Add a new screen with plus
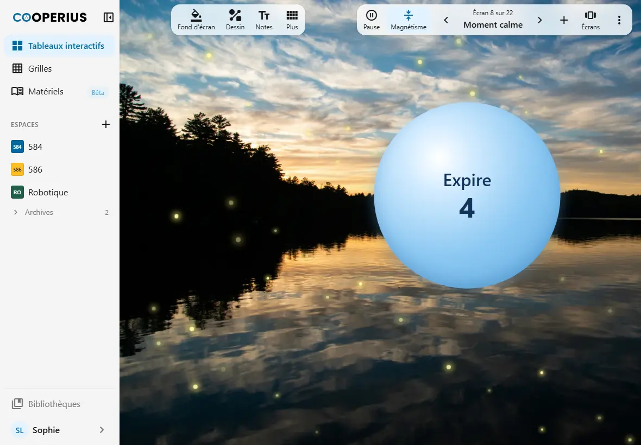Viewport: 641px width, 445px height. click(x=564, y=20)
